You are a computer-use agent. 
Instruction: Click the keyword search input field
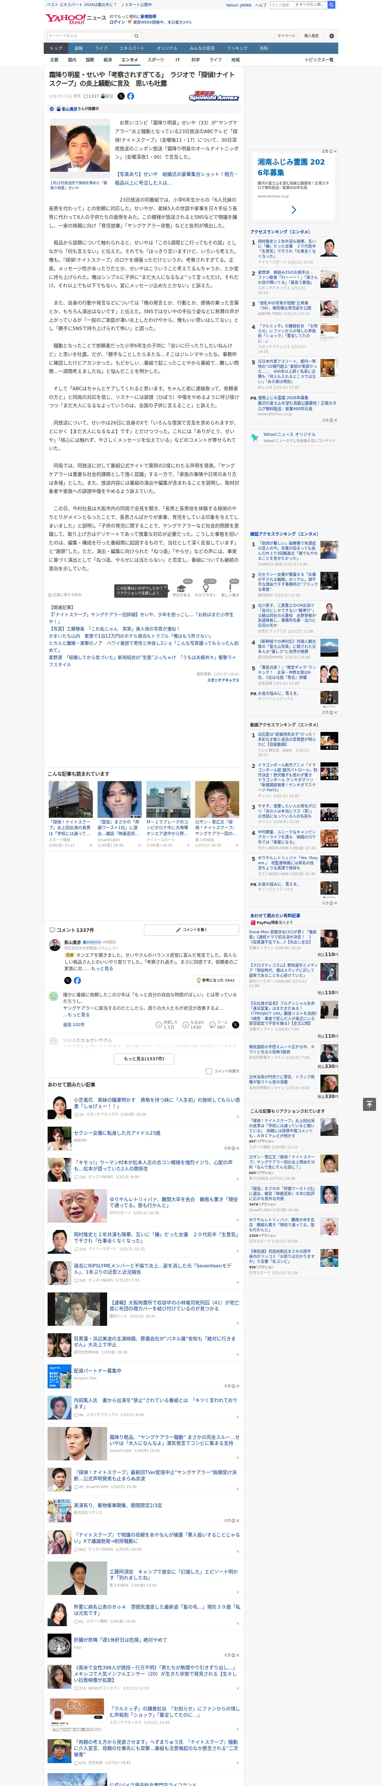[90, 35]
